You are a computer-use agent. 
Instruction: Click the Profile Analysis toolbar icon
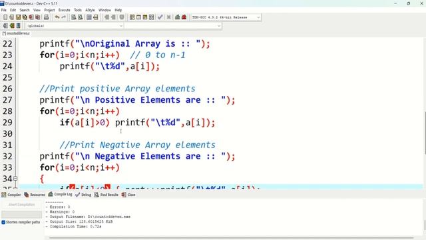coord(178,17)
